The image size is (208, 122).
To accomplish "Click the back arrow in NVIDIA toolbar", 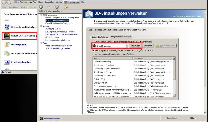I will pyautogui.click(x=41, y=7).
